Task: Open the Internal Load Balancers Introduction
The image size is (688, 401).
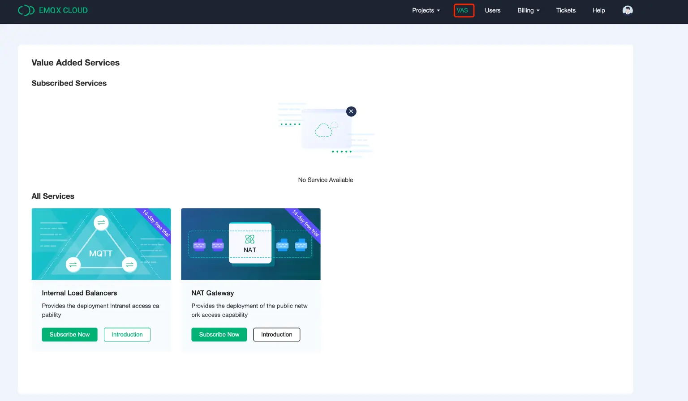Action: tap(127, 334)
